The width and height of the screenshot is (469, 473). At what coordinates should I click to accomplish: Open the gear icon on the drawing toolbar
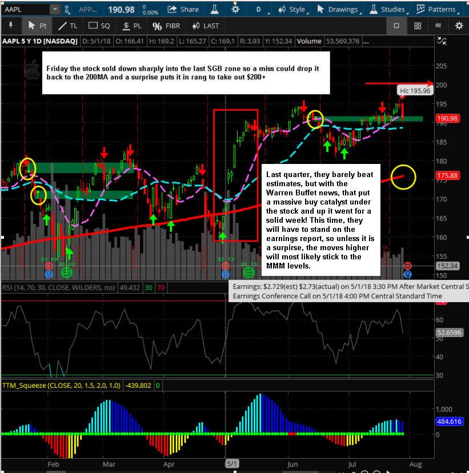[x=459, y=26]
